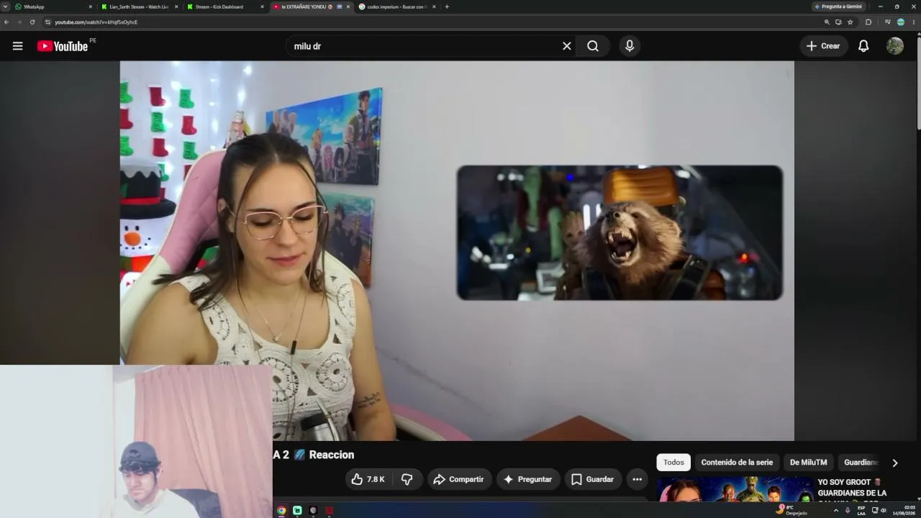Open the tab search dropdown arrow
The height and width of the screenshot is (518, 921).
click(6, 6)
